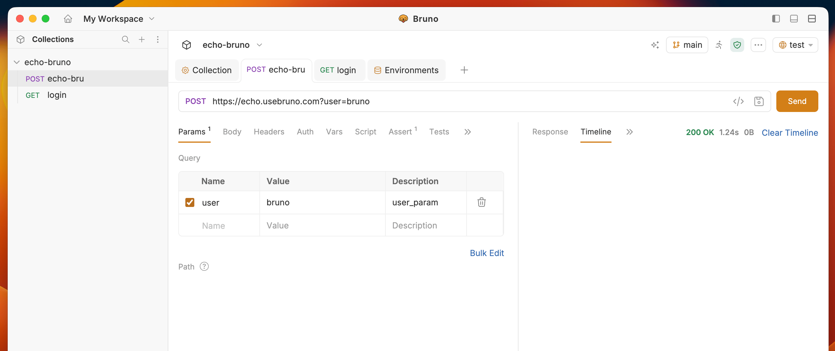This screenshot has height=351, width=835.
Task: Open the Body request tab
Action: click(x=232, y=132)
